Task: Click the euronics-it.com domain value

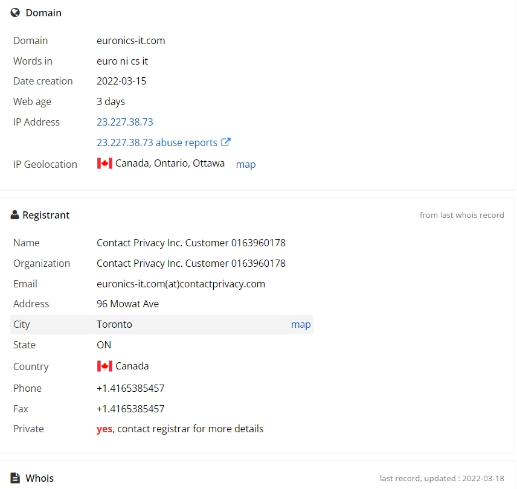Action: point(131,40)
